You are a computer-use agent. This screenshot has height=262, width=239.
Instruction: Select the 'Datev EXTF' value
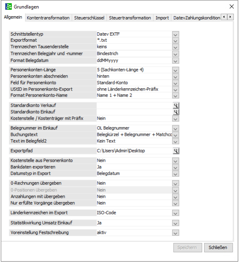(x=108, y=34)
